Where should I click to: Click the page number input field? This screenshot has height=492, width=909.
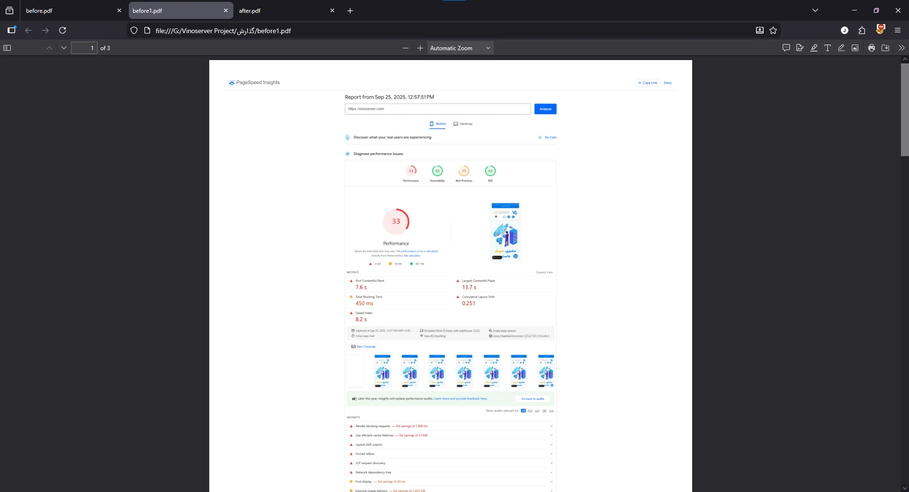coord(84,48)
